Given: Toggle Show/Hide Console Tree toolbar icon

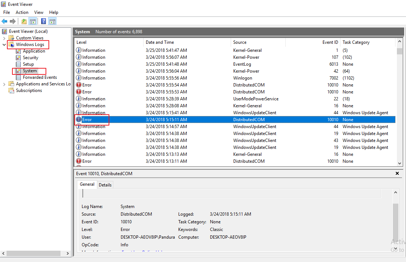Looking at the screenshot, I should [33, 21].
